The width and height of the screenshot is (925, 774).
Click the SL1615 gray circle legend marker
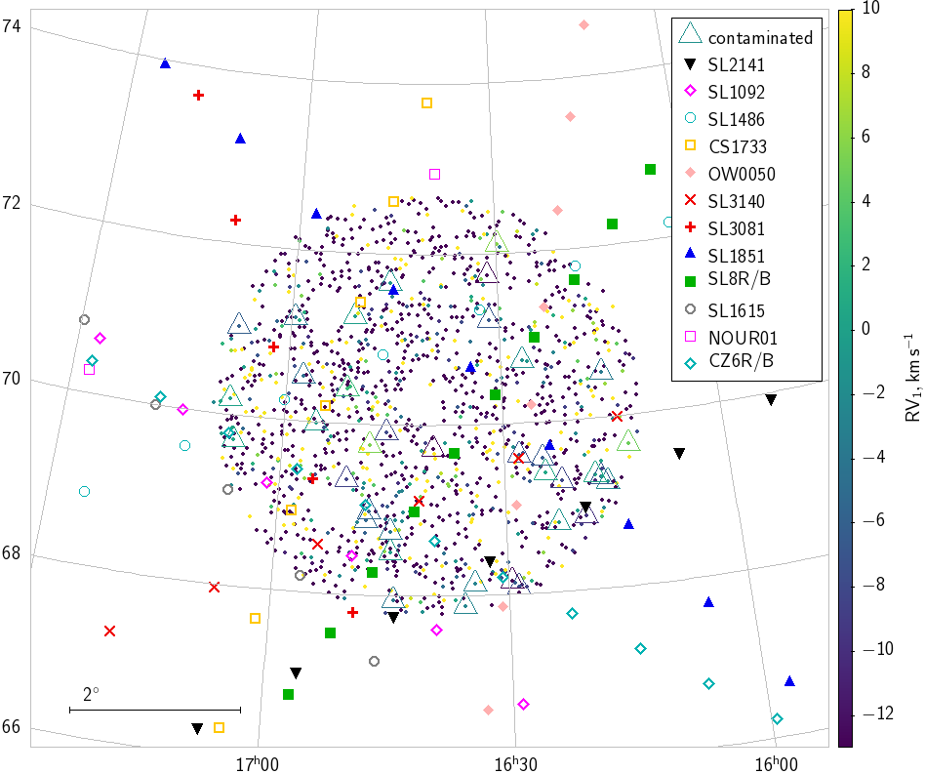pos(690,309)
